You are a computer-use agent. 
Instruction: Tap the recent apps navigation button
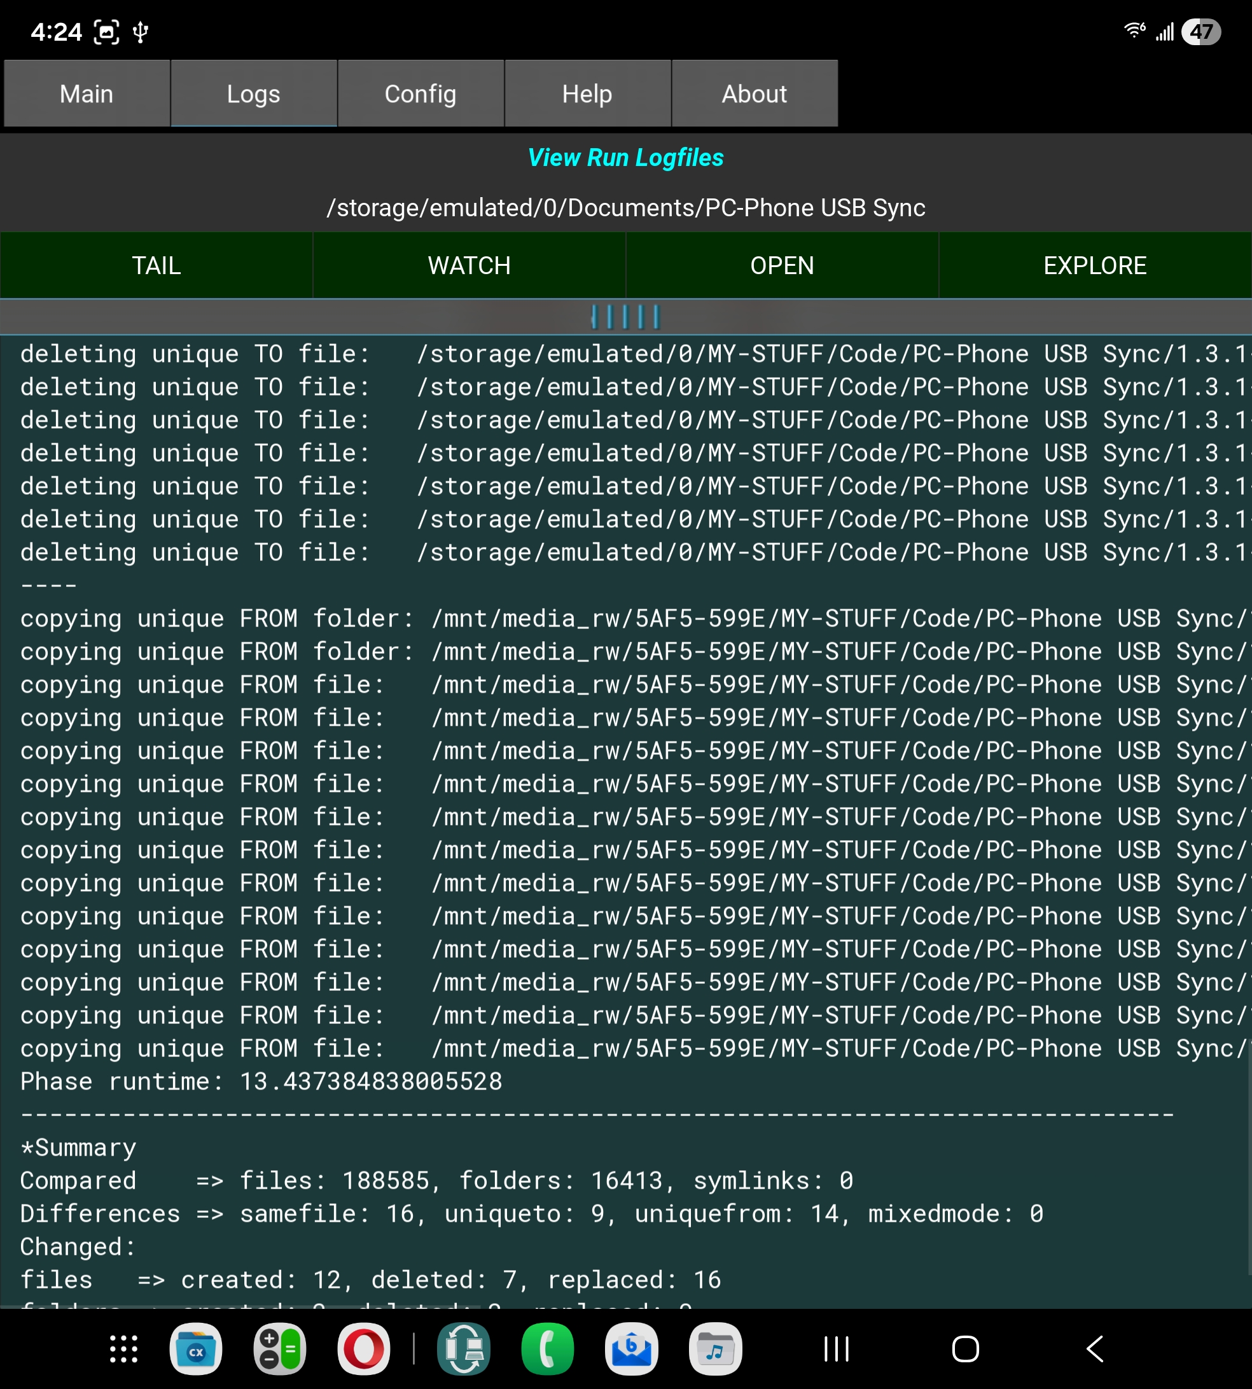(837, 1349)
